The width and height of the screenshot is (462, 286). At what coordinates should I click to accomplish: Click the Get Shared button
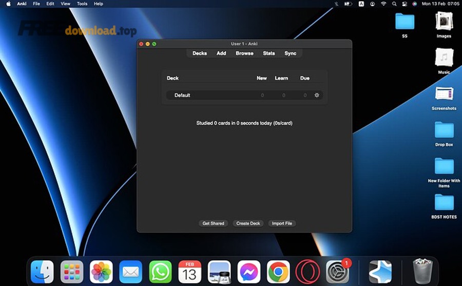[213, 223]
